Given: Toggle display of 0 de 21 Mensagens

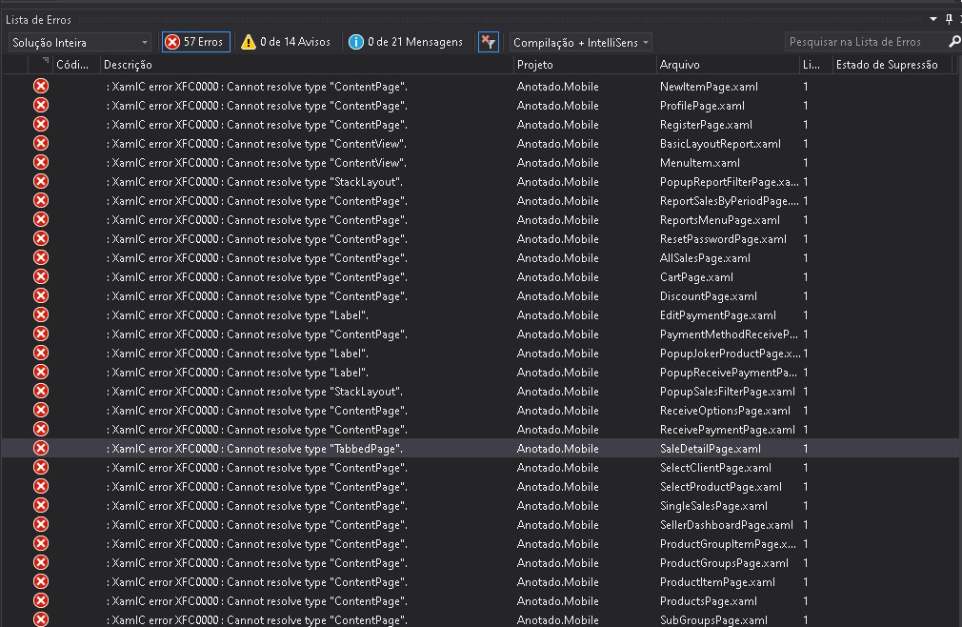Looking at the screenshot, I should [x=397, y=41].
